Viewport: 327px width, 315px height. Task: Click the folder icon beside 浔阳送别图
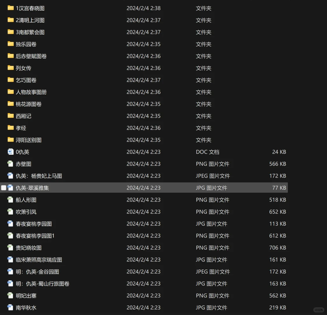click(x=11, y=140)
